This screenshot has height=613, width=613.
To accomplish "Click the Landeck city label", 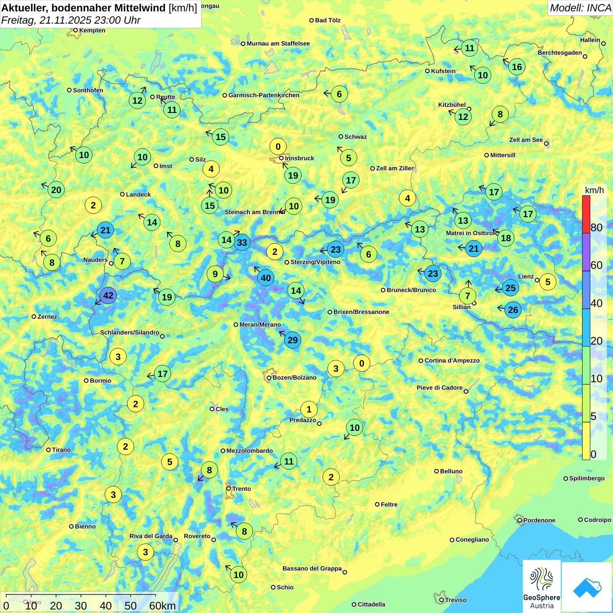I will 138,194.
